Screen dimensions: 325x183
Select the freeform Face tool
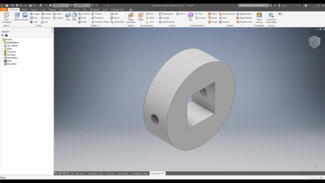[x=199, y=14]
